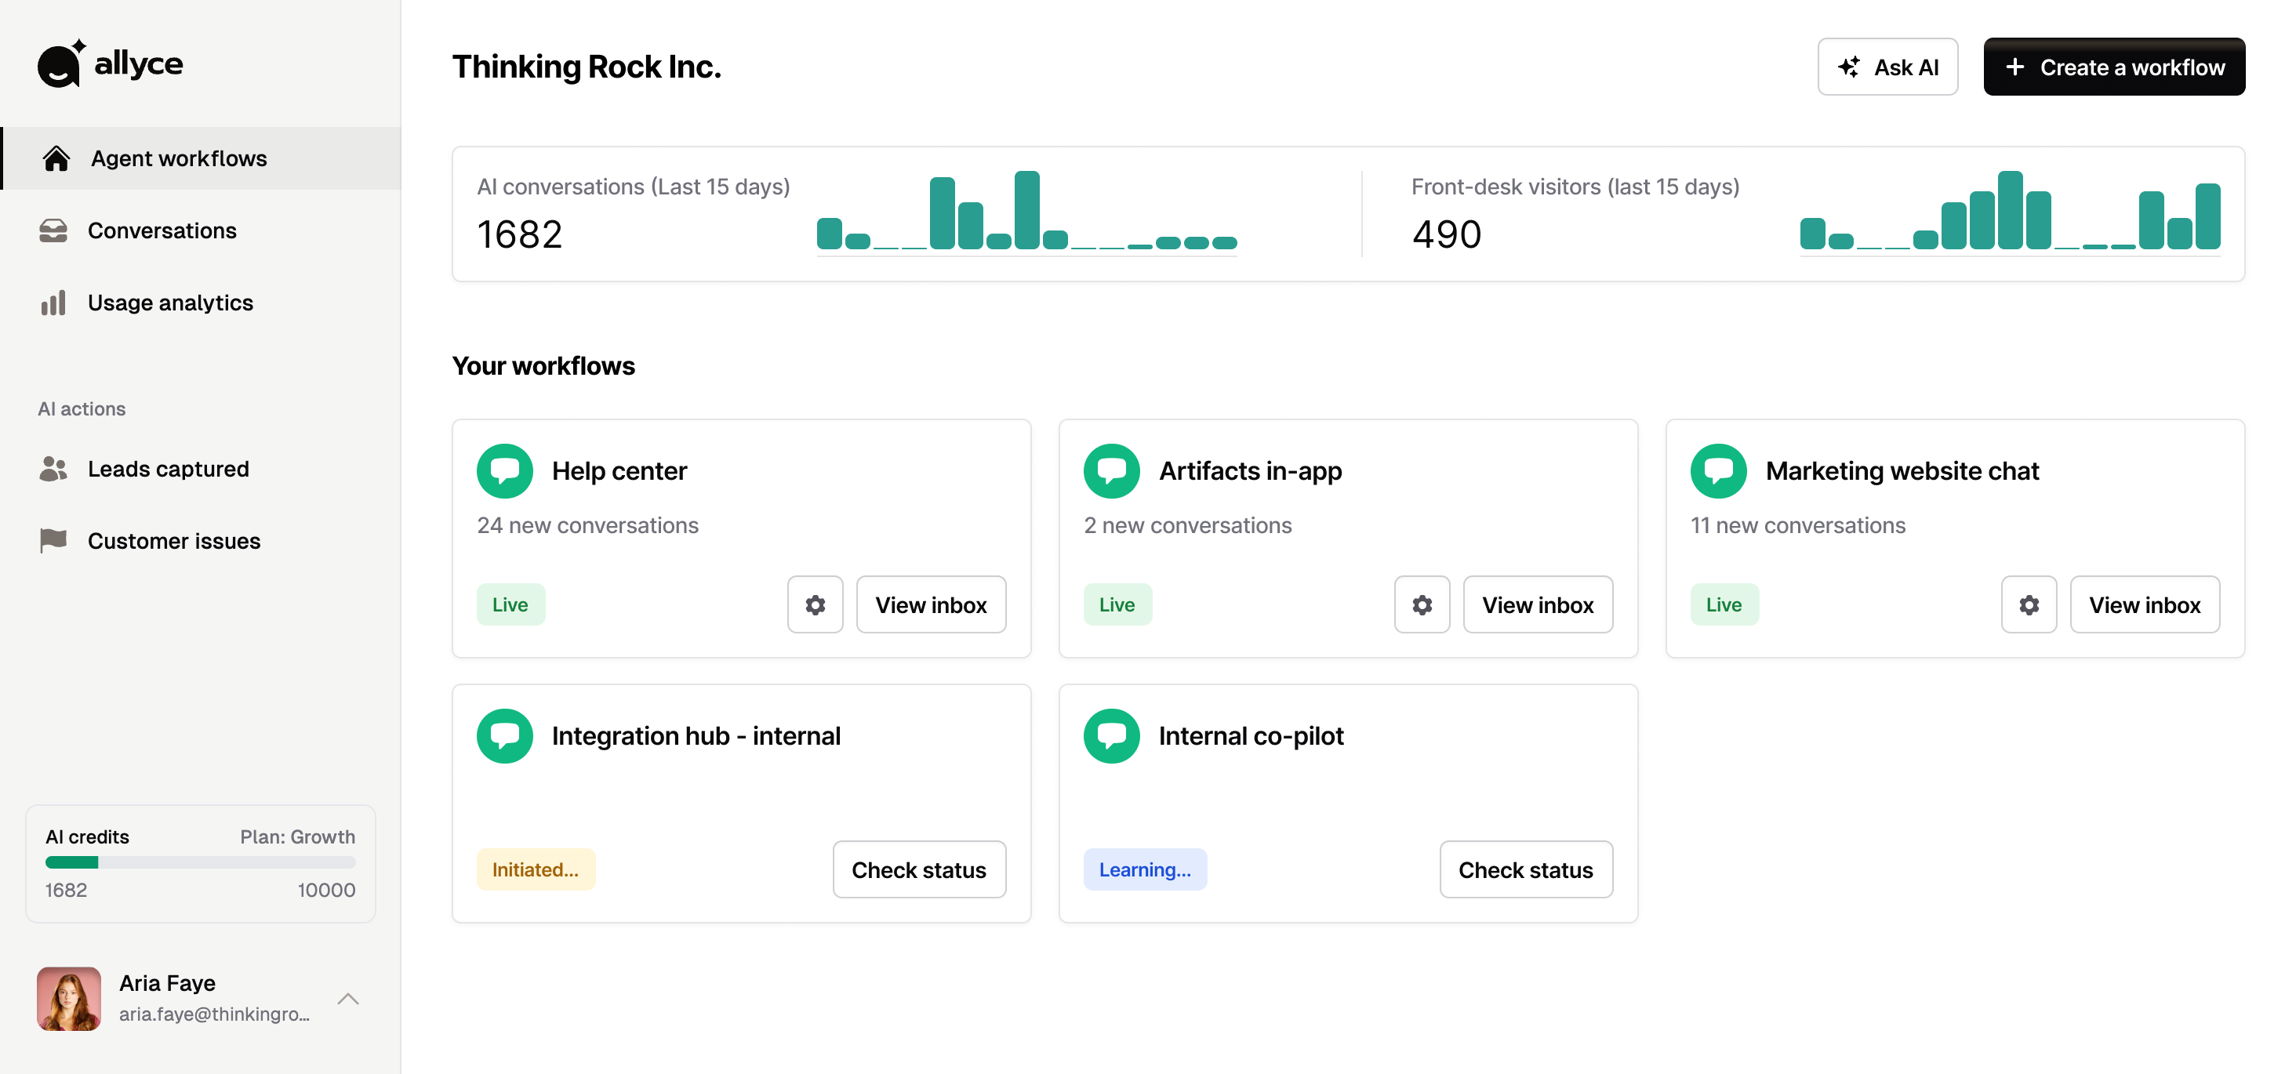Go to Agent workflows
The height and width of the screenshot is (1074, 2296).
[201, 158]
